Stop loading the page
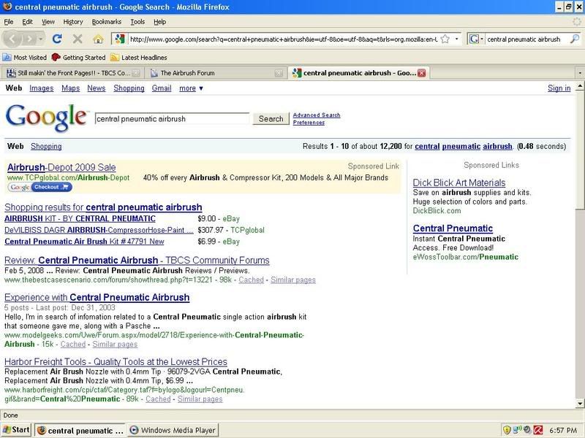 (x=78, y=39)
